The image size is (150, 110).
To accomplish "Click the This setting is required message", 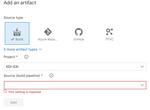I will point(25,92).
